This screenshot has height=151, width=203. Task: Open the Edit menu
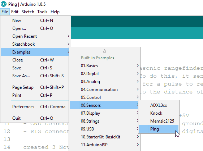[15, 12]
